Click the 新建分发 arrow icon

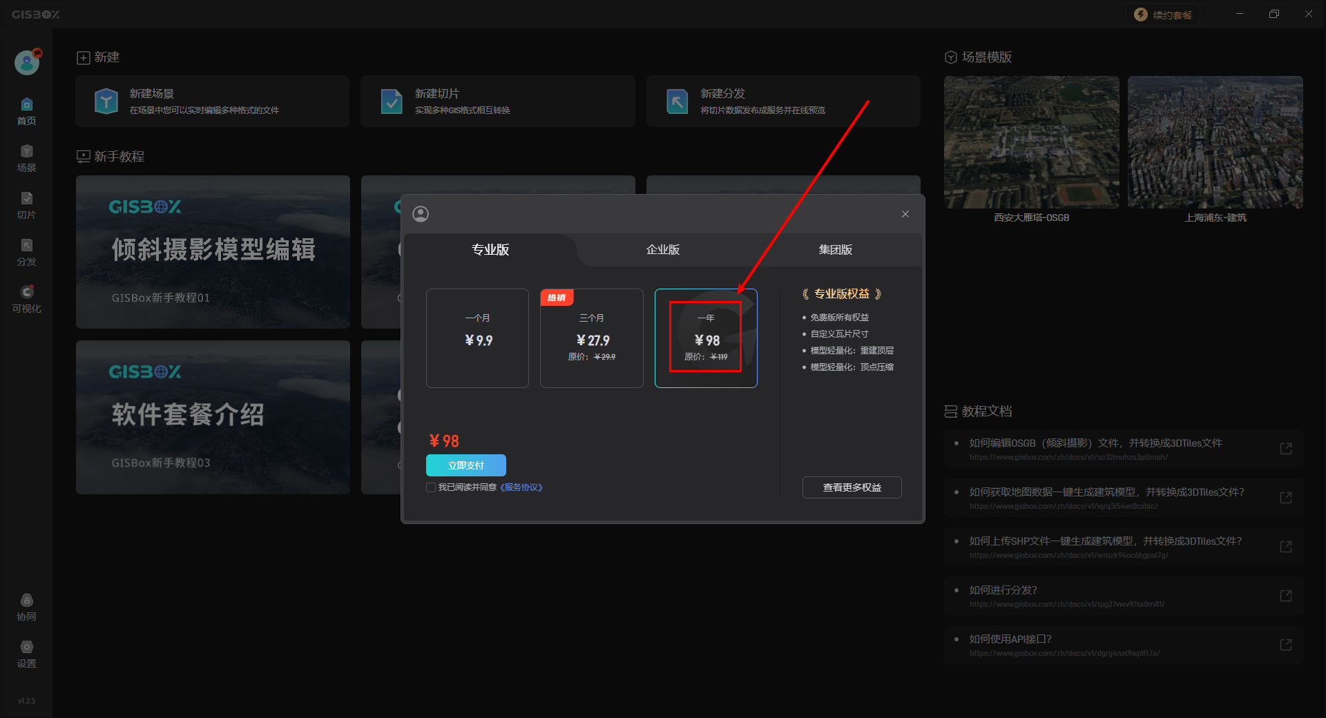click(677, 101)
